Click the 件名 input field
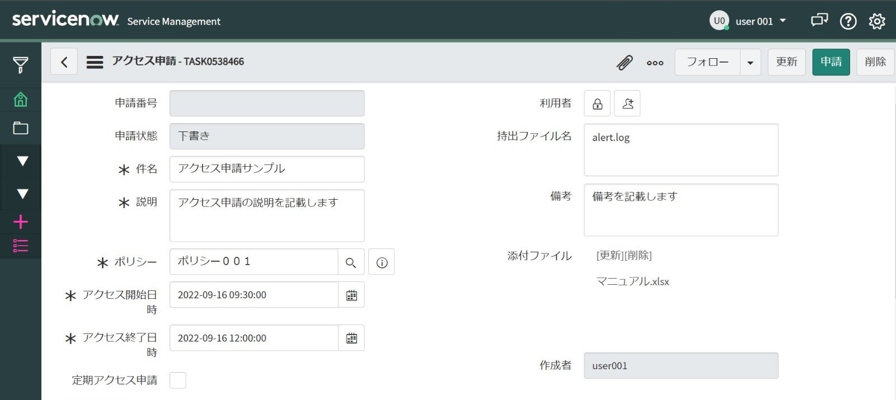The height and width of the screenshot is (400, 896). 267,169
